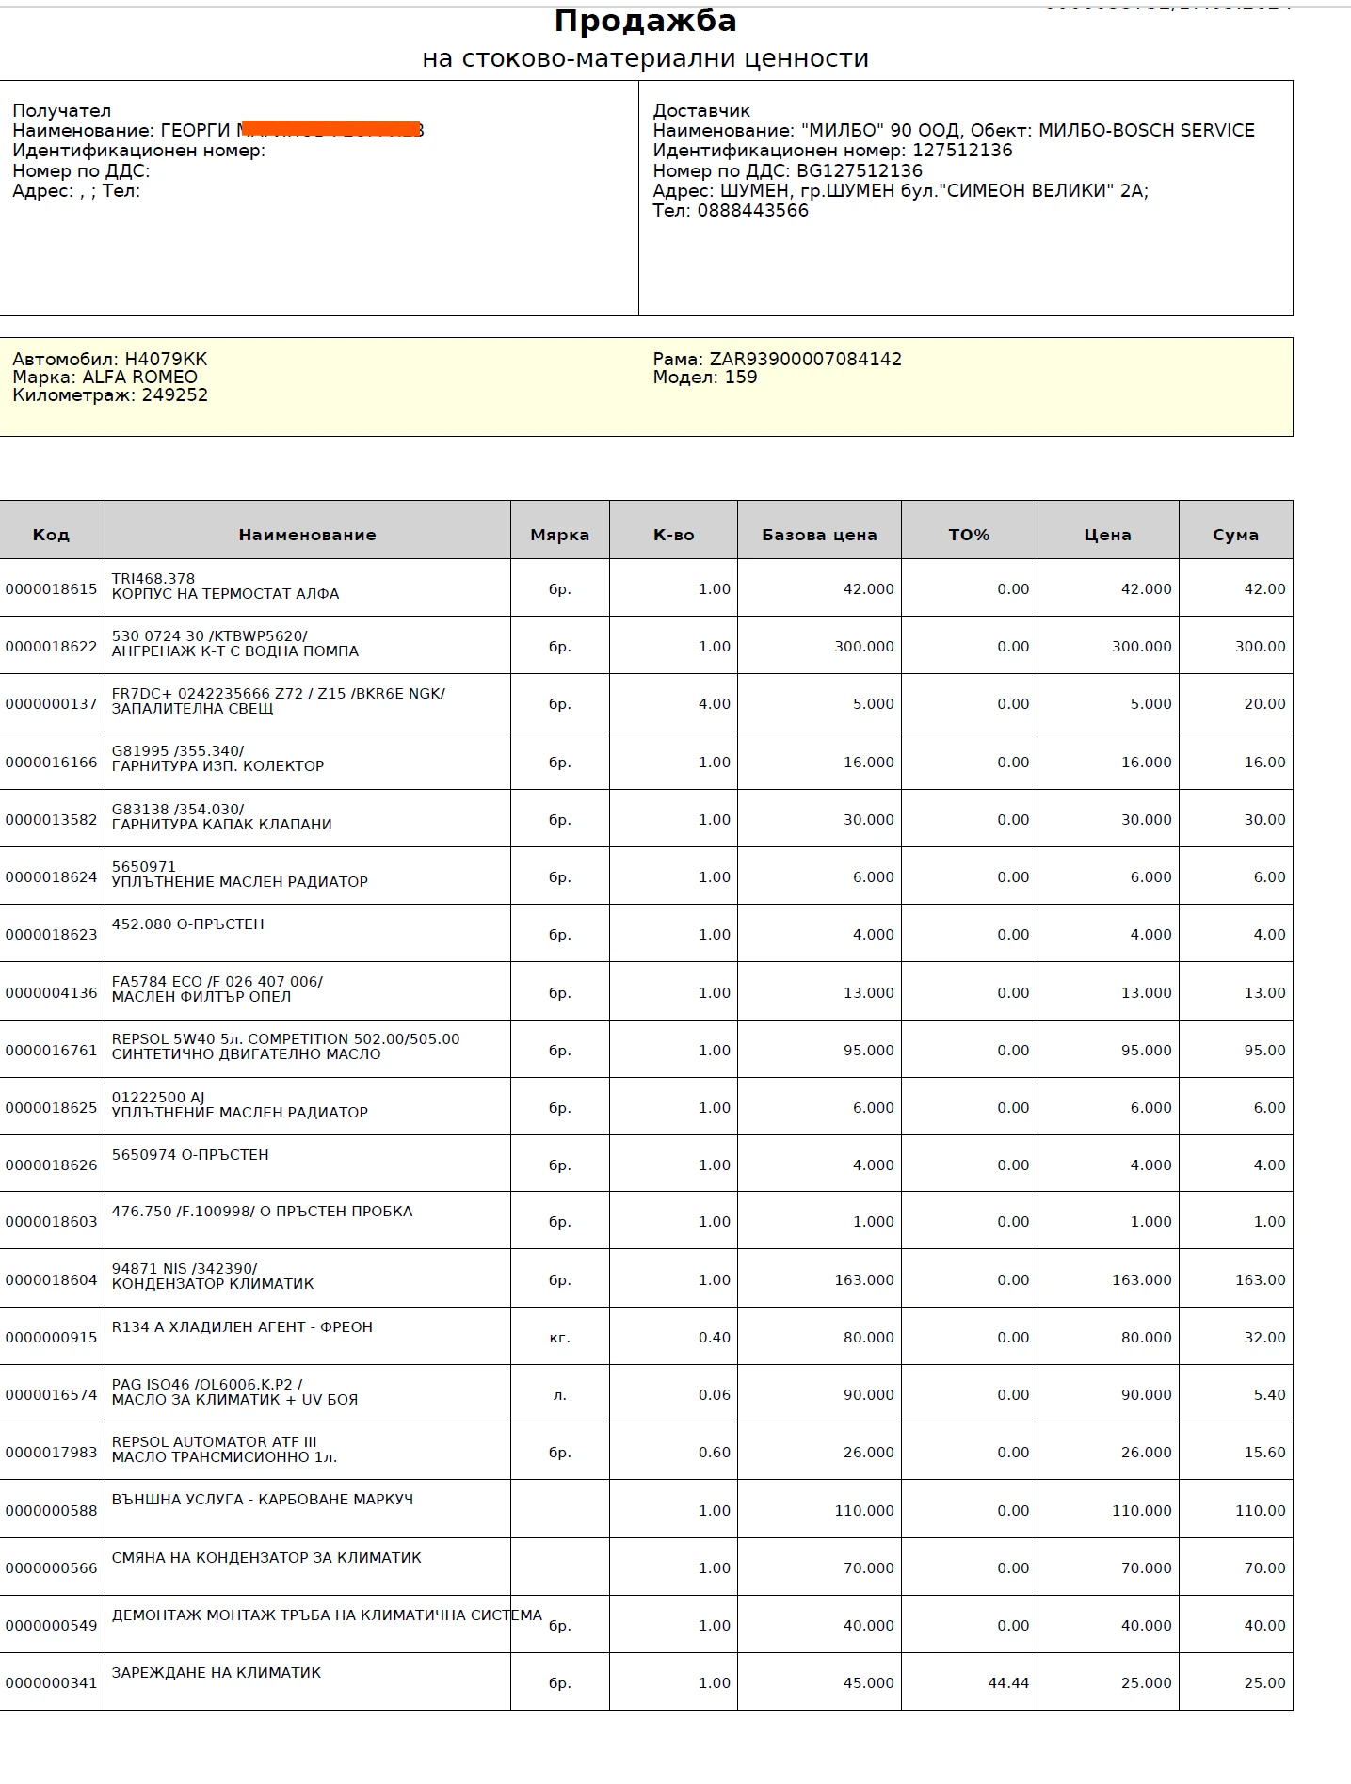1351x1784 pixels.
Task: Select supplier VAT number BG127512136
Action: click(860, 171)
